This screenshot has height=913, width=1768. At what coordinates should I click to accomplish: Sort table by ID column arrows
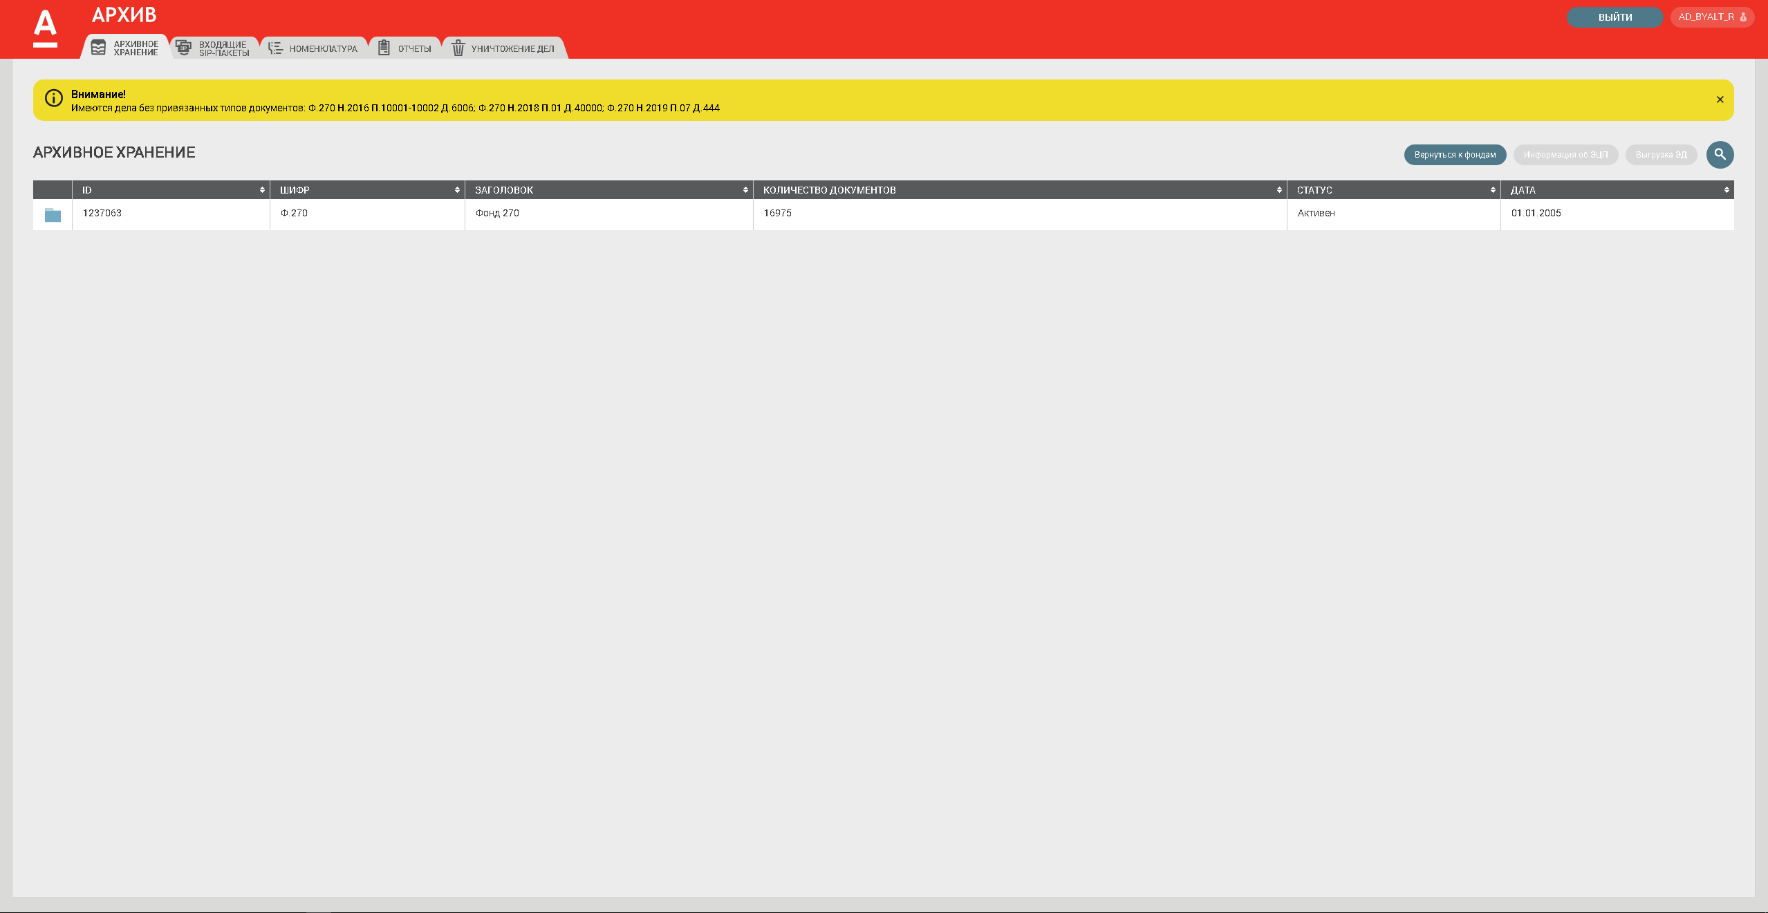point(262,190)
